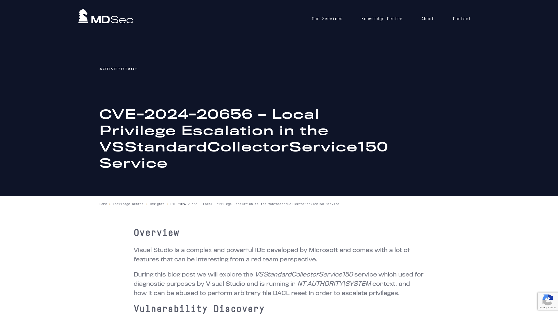
Task: Click the About navigation link
Action: tap(427, 19)
